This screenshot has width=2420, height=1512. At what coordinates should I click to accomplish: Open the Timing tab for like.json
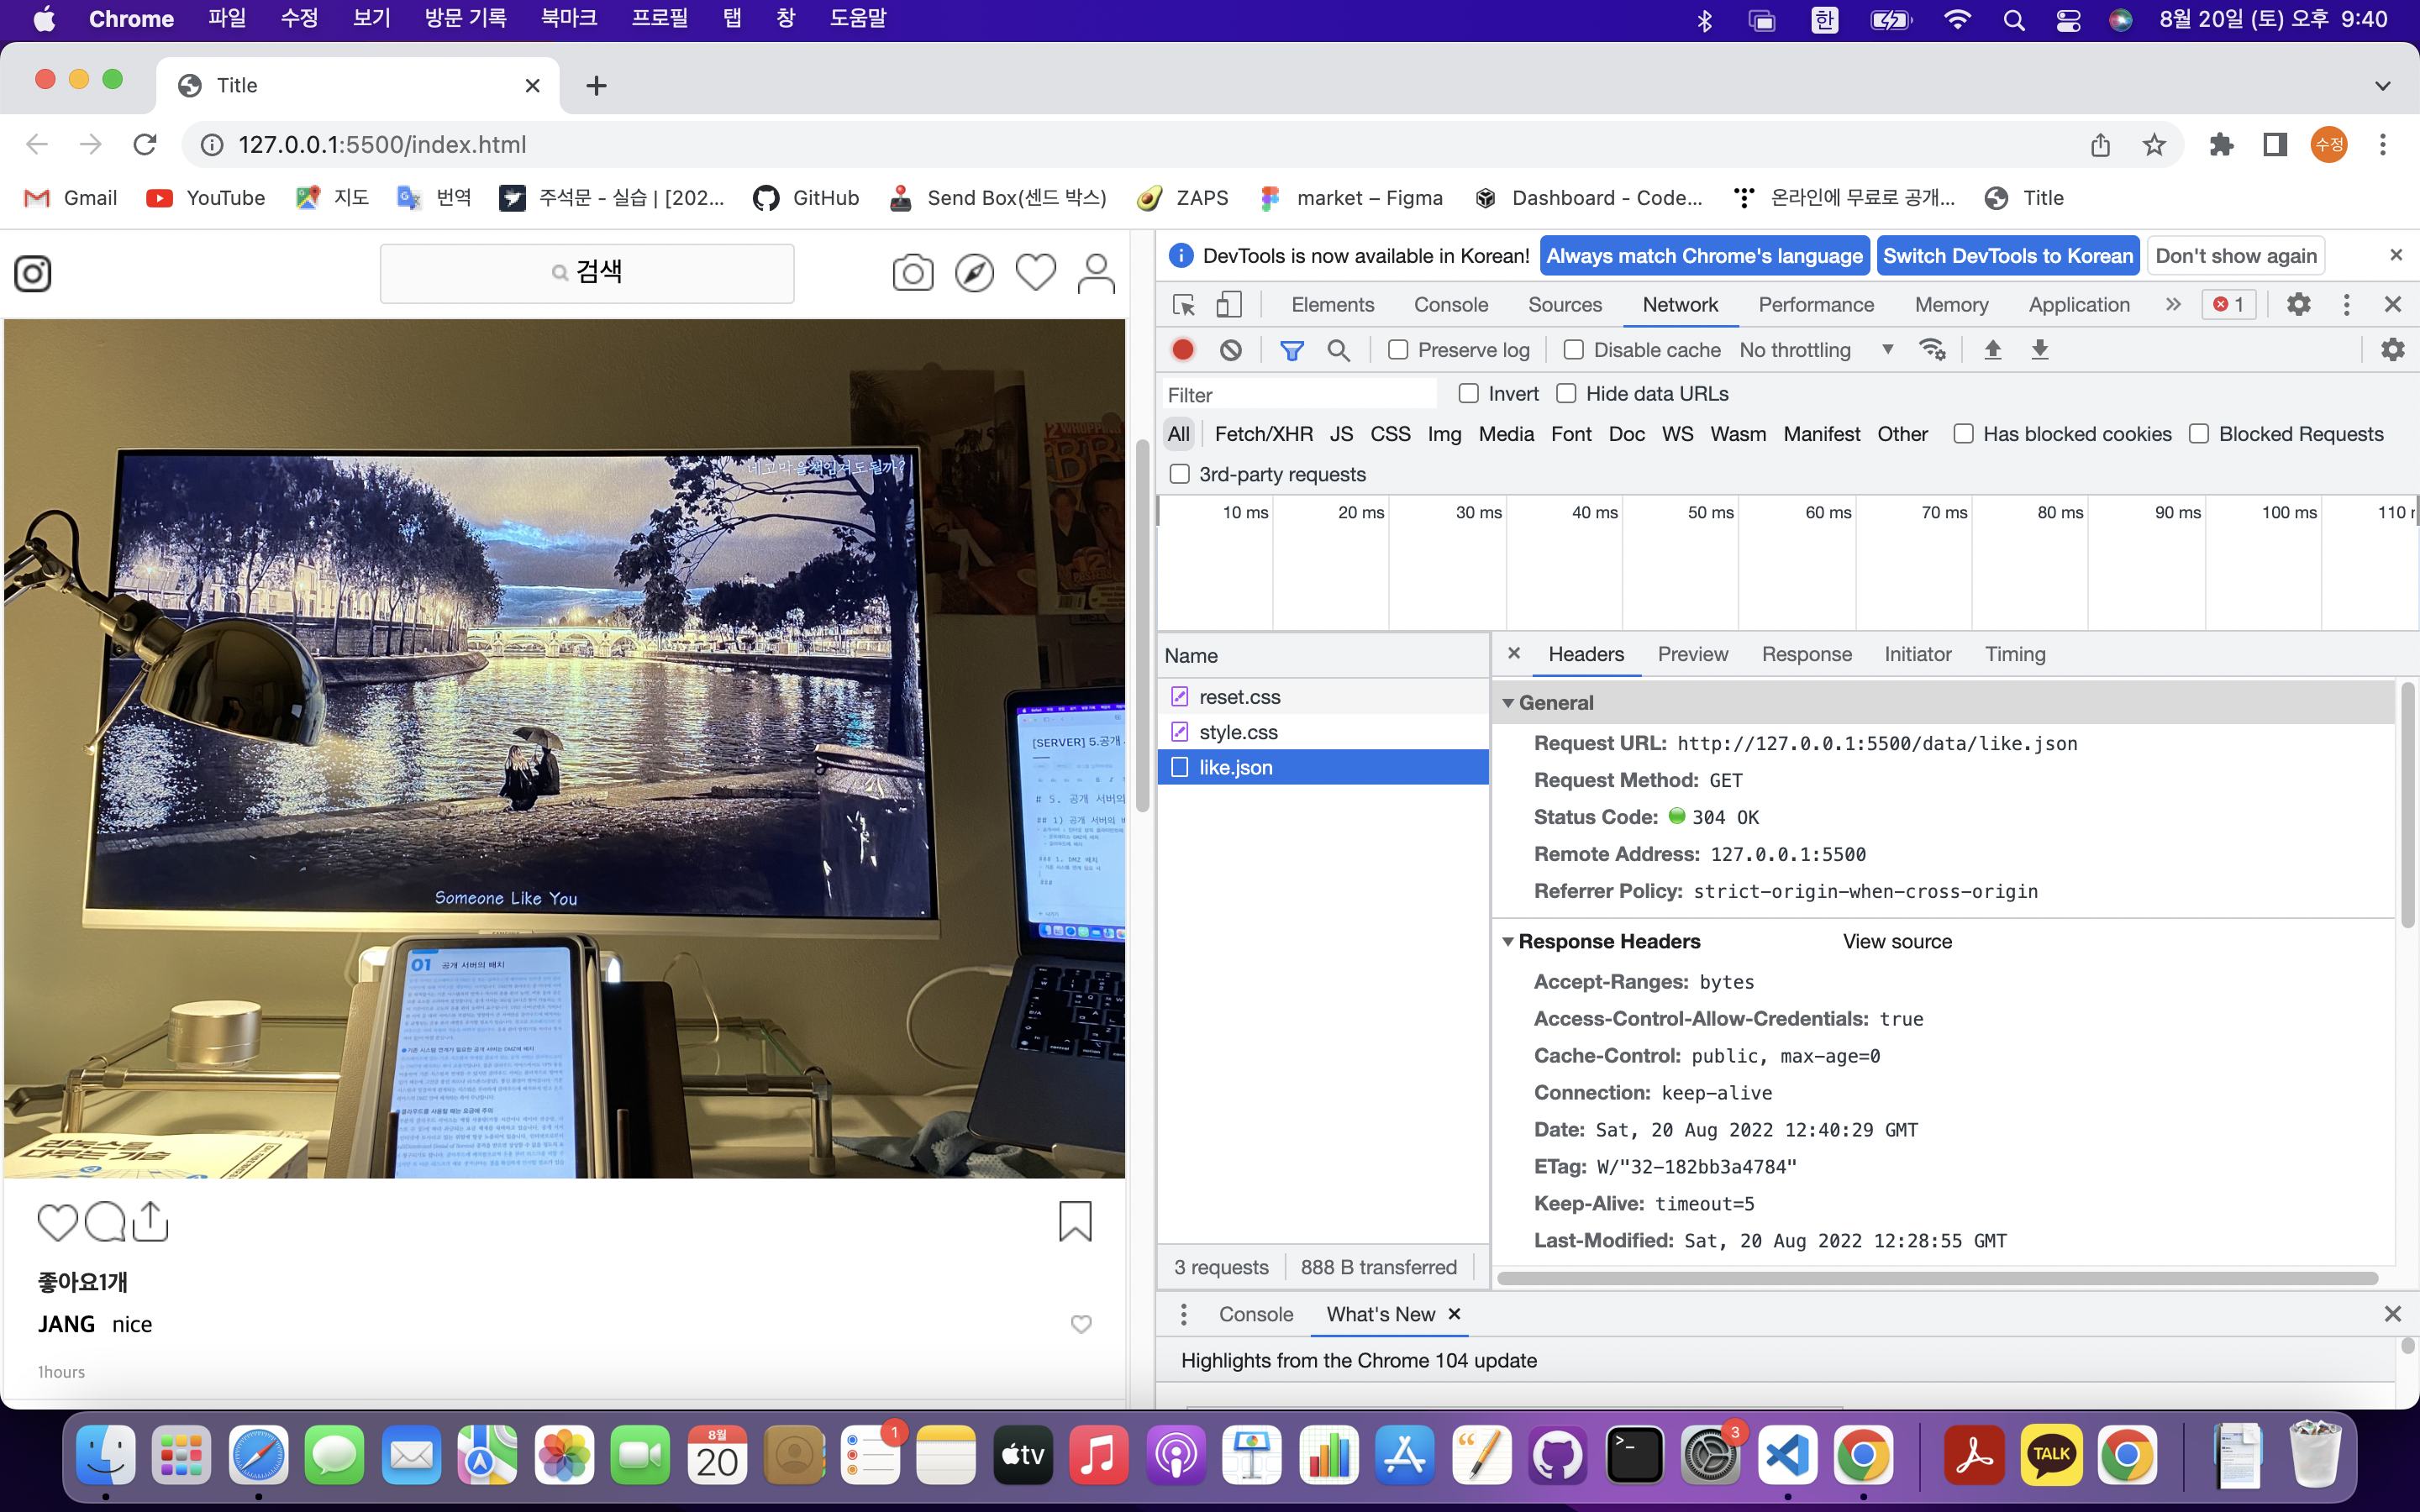coord(2014,654)
